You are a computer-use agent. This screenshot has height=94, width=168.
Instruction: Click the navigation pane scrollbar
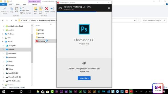point(32,48)
